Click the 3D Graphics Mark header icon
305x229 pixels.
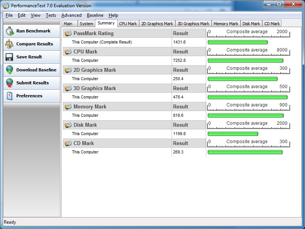(x=68, y=89)
